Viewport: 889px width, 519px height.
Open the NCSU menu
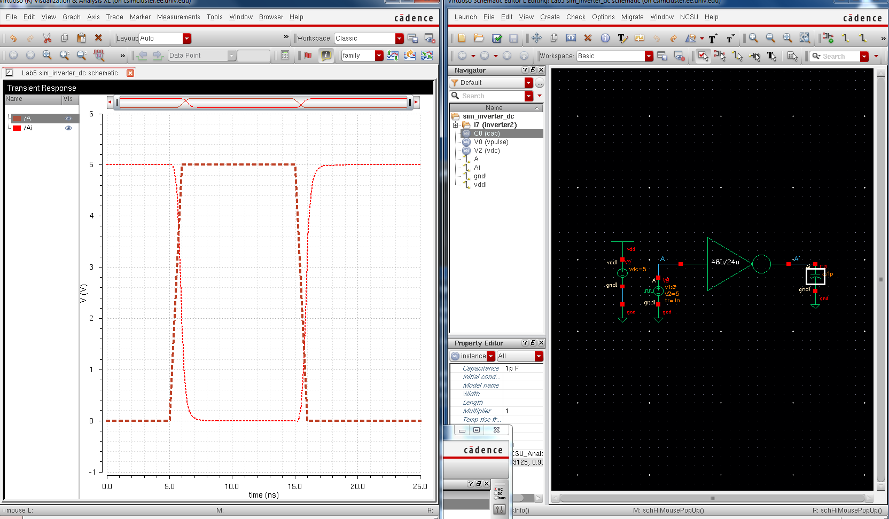tap(689, 17)
